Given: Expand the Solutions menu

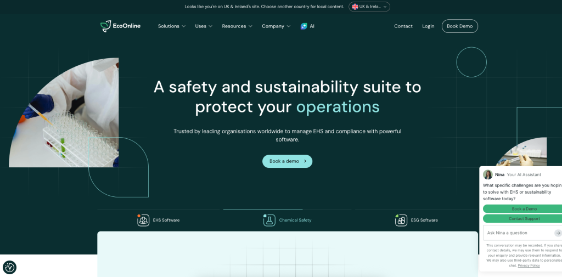Looking at the screenshot, I should [172, 26].
